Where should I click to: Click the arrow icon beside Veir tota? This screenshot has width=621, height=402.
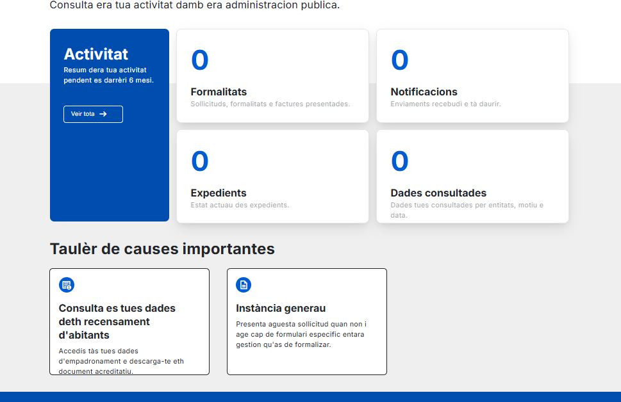click(103, 114)
